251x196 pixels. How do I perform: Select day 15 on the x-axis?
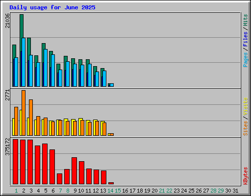pyautogui.click(x=118, y=191)
